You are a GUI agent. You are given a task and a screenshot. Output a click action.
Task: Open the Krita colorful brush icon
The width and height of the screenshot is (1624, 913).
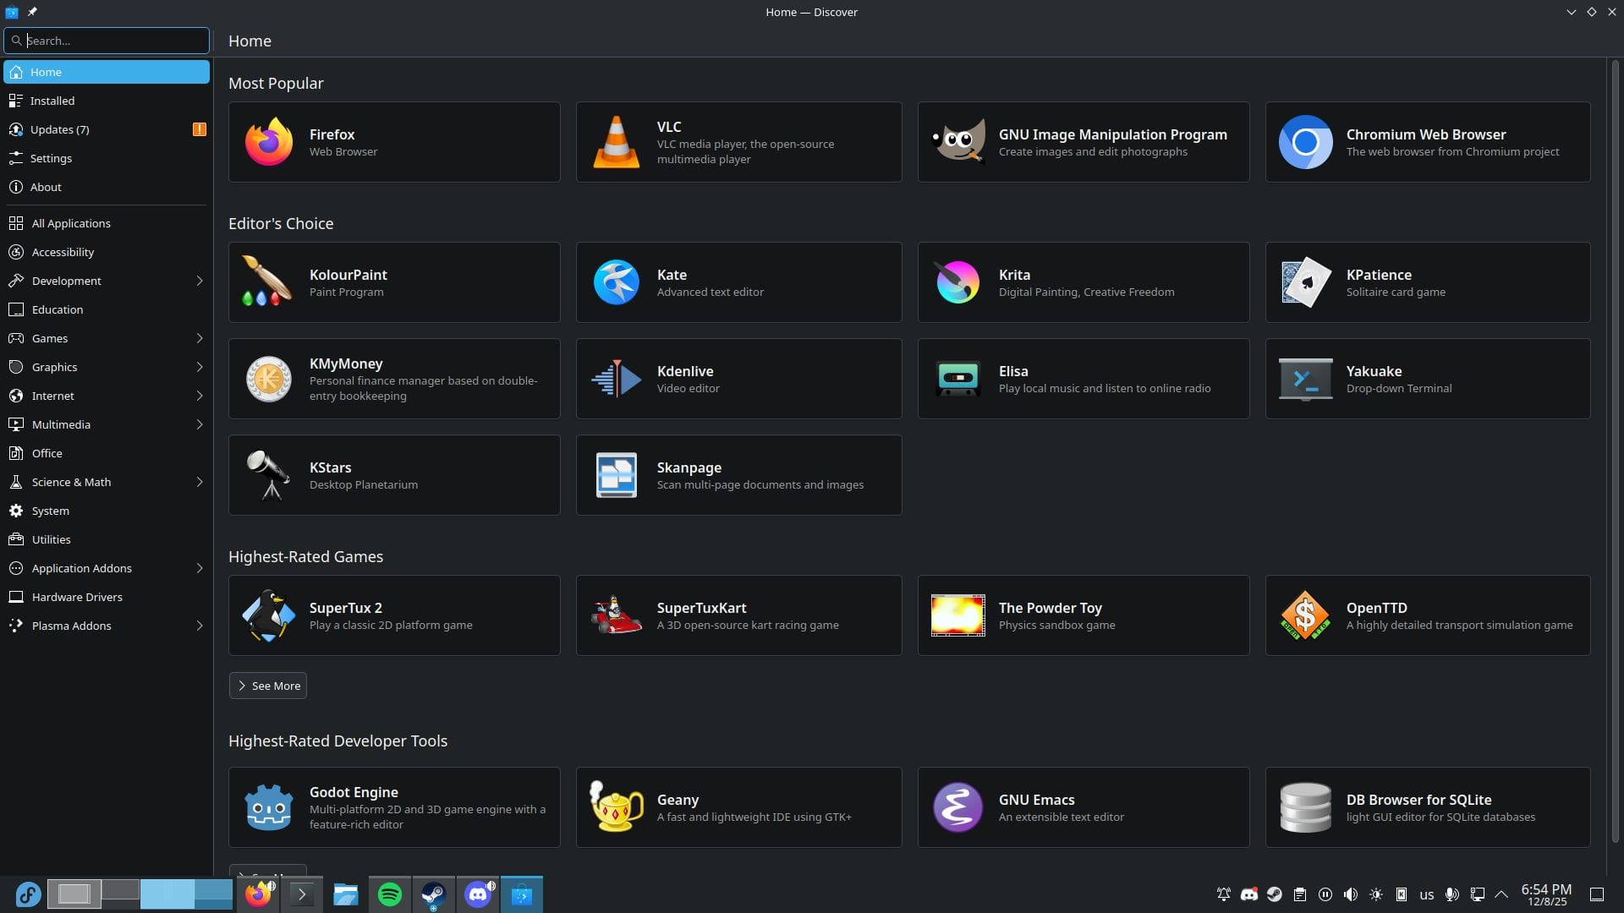point(957,282)
